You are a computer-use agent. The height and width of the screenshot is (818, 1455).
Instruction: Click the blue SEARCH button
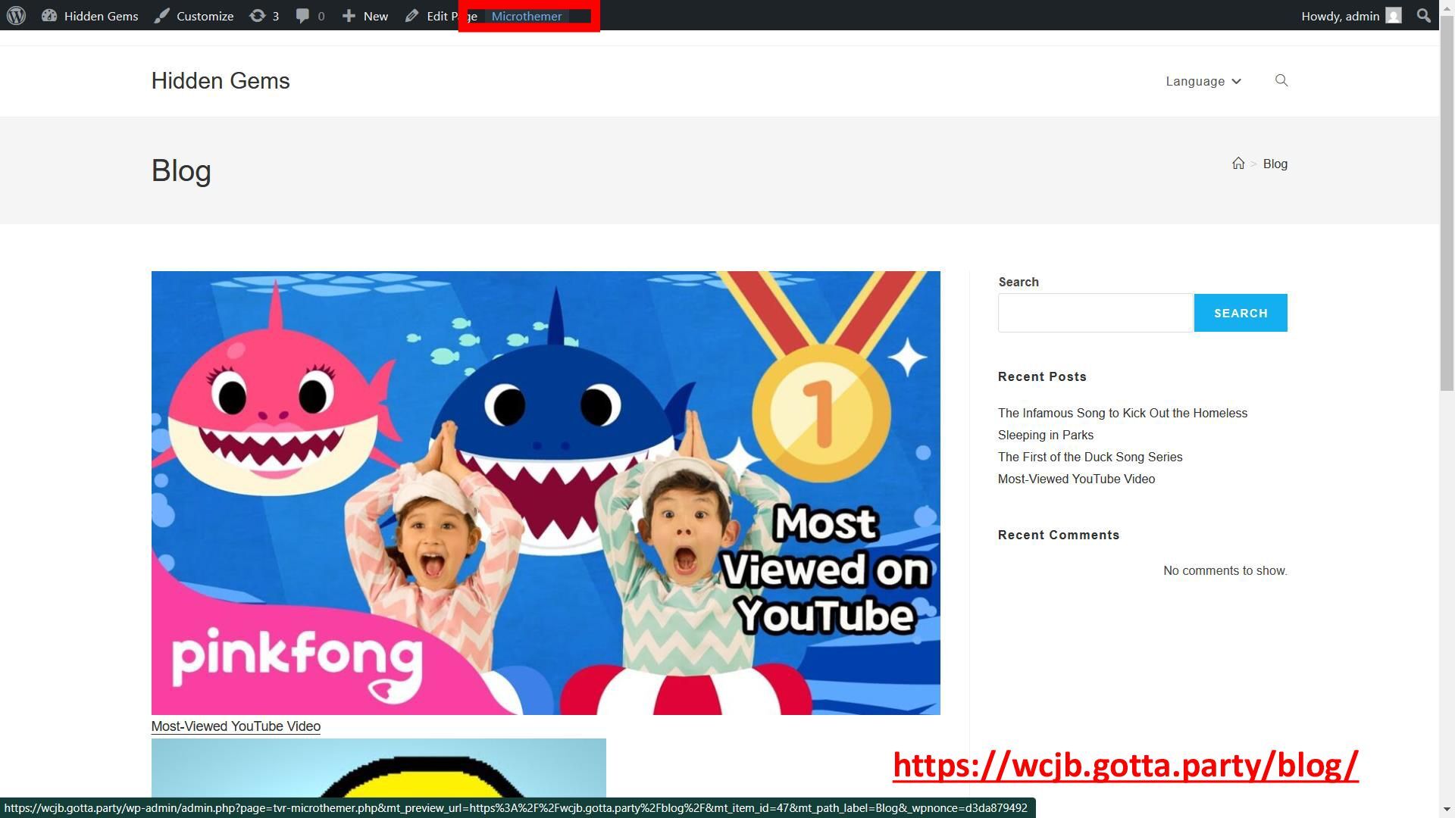(1241, 313)
